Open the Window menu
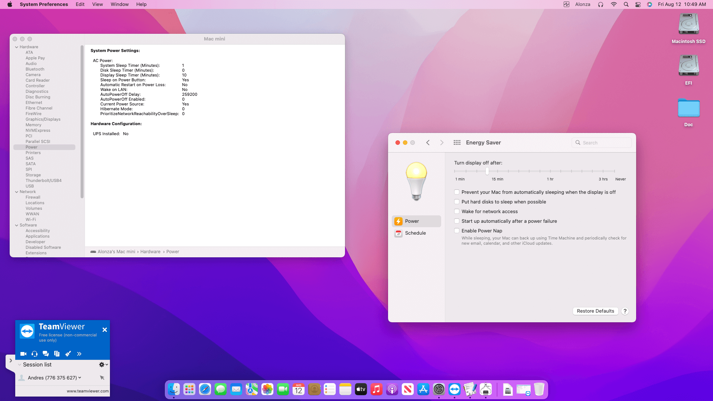 pyautogui.click(x=120, y=4)
